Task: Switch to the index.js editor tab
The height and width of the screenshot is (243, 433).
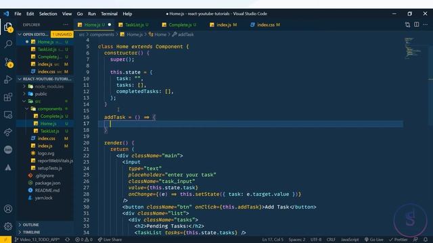Action: click(x=224, y=25)
